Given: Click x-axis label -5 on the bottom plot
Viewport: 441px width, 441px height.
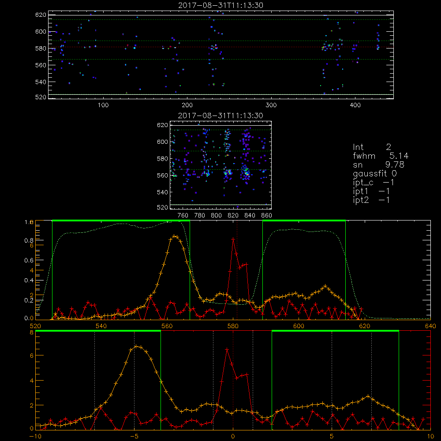Looking at the screenshot, I should (134, 436).
